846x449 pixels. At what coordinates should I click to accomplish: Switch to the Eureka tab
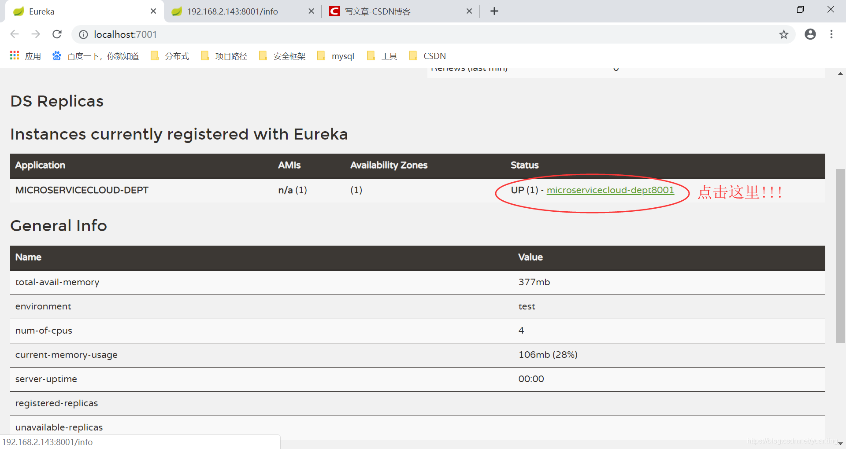coord(84,11)
